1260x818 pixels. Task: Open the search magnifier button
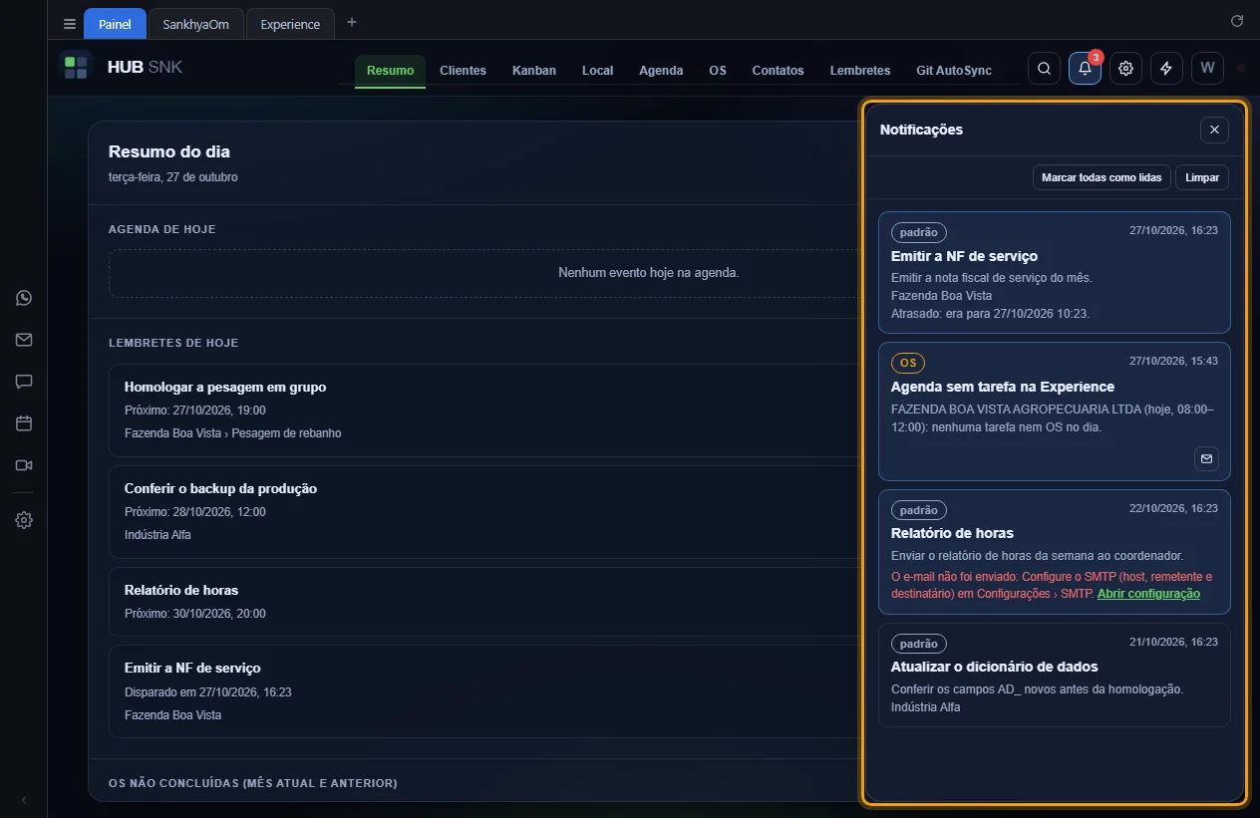(x=1044, y=68)
